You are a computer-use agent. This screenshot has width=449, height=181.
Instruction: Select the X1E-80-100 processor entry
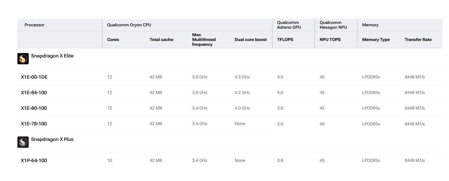pos(34,108)
